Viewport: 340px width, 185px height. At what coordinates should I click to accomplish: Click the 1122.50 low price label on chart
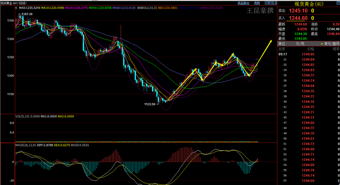coord(150,104)
